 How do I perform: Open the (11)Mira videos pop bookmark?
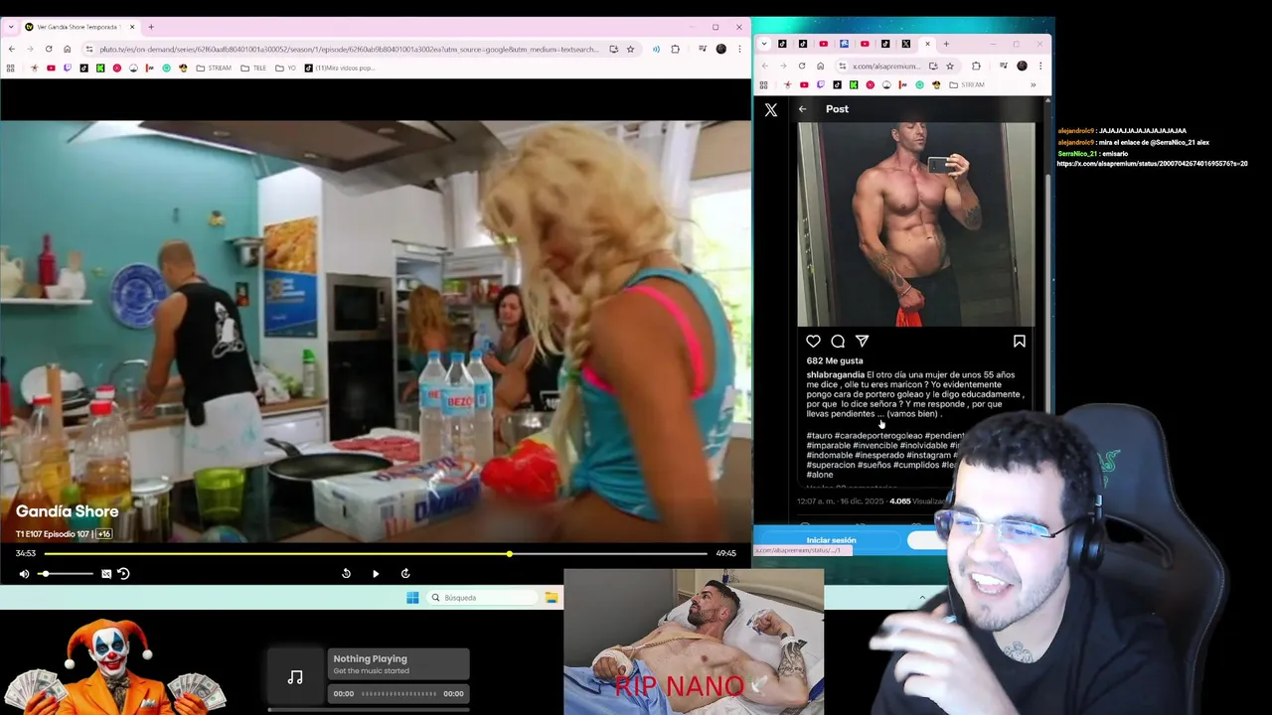[339, 68]
